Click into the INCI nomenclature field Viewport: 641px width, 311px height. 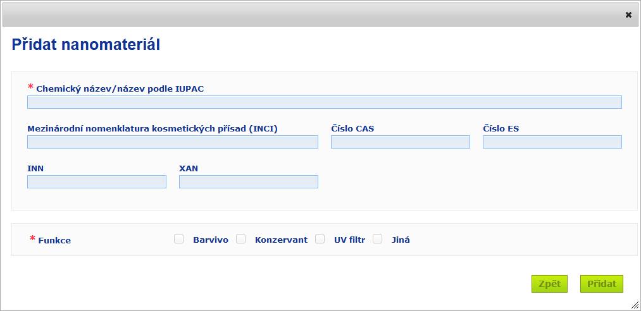click(x=173, y=142)
